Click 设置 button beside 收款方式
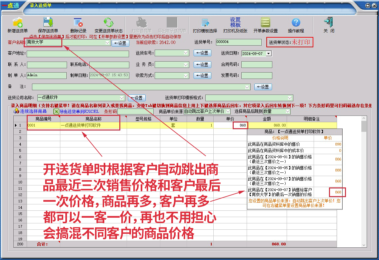The image size is (379, 260). pyautogui.click(x=202, y=76)
